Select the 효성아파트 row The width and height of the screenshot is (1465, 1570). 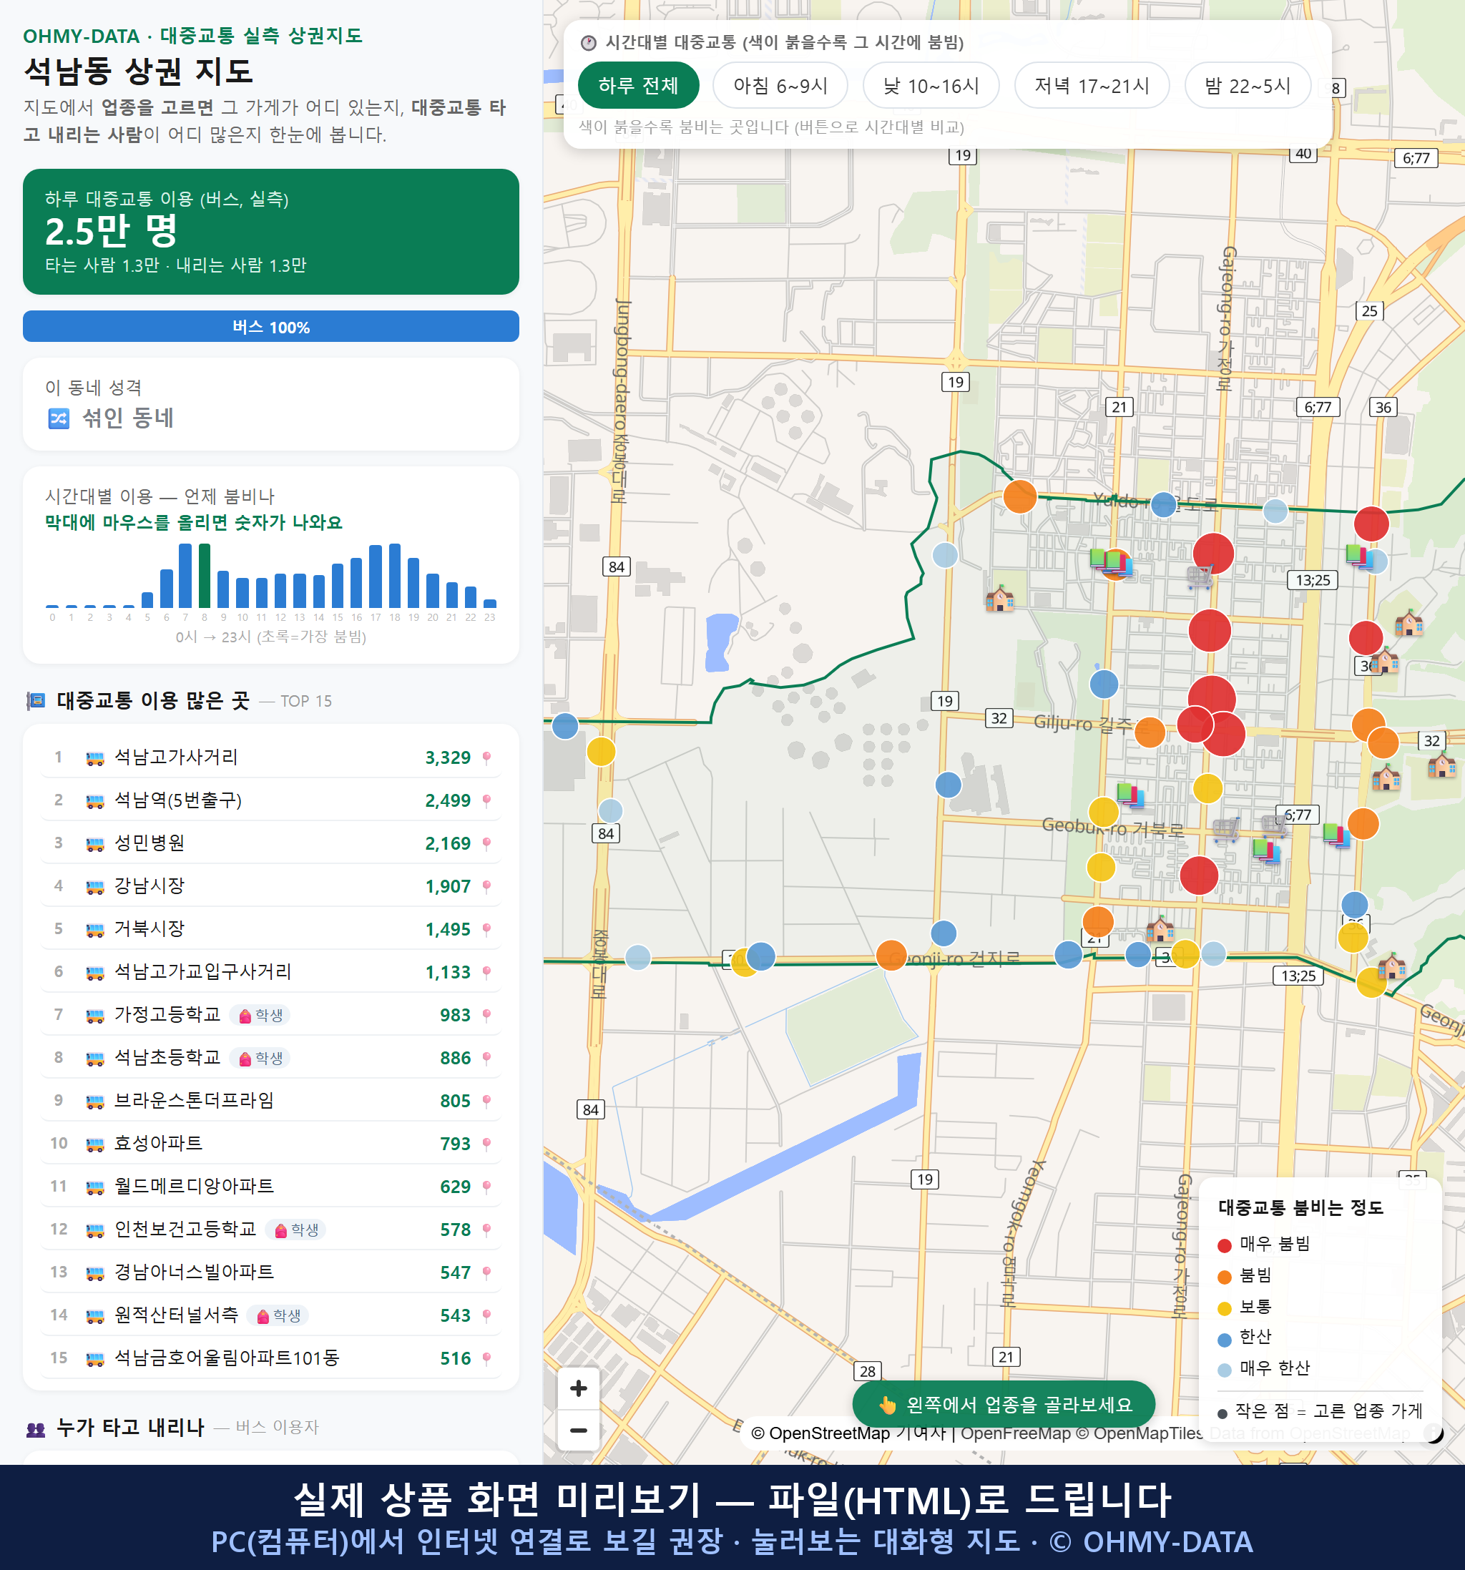(x=271, y=1143)
